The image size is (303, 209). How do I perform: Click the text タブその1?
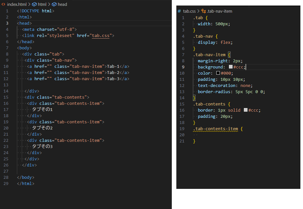[42, 109]
